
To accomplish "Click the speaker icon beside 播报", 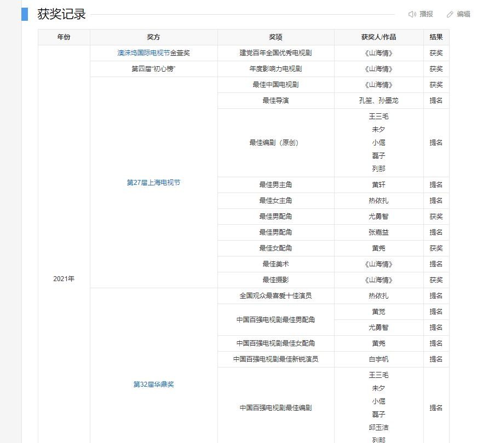I will pos(412,14).
